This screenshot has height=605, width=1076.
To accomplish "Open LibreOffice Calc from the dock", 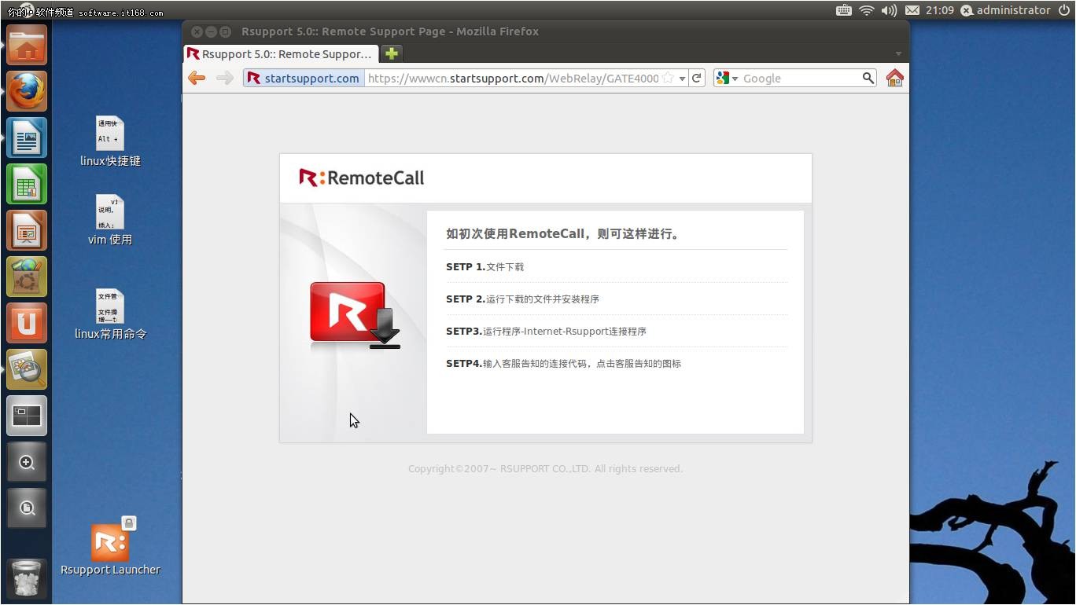I will coord(27,184).
